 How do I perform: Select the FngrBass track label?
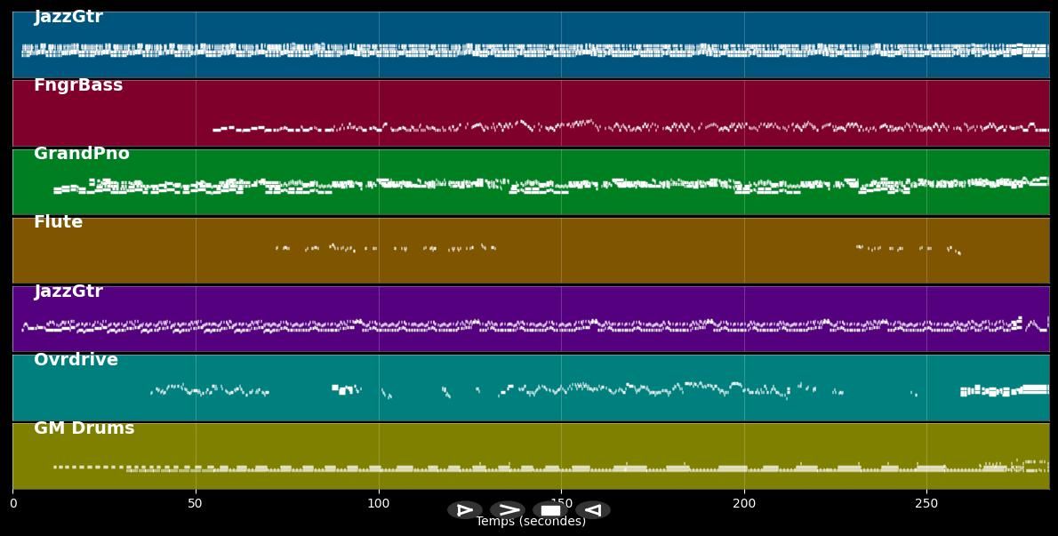point(78,86)
